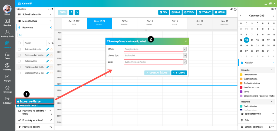Switch to 5 DNÍ calendar view
The image size is (277, 131).
pyautogui.click(x=176, y=12)
